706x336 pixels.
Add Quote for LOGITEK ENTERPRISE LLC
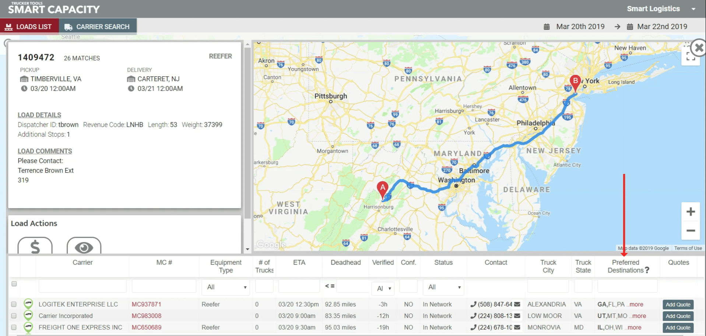[678, 305]
